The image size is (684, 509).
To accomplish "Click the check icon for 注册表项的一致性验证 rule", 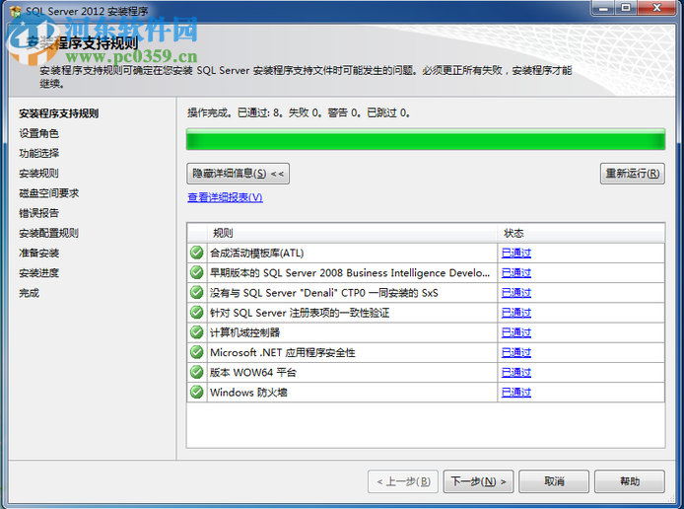I will [197, 312].
